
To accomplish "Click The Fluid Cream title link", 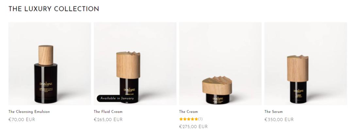I will tap(108, 112).
